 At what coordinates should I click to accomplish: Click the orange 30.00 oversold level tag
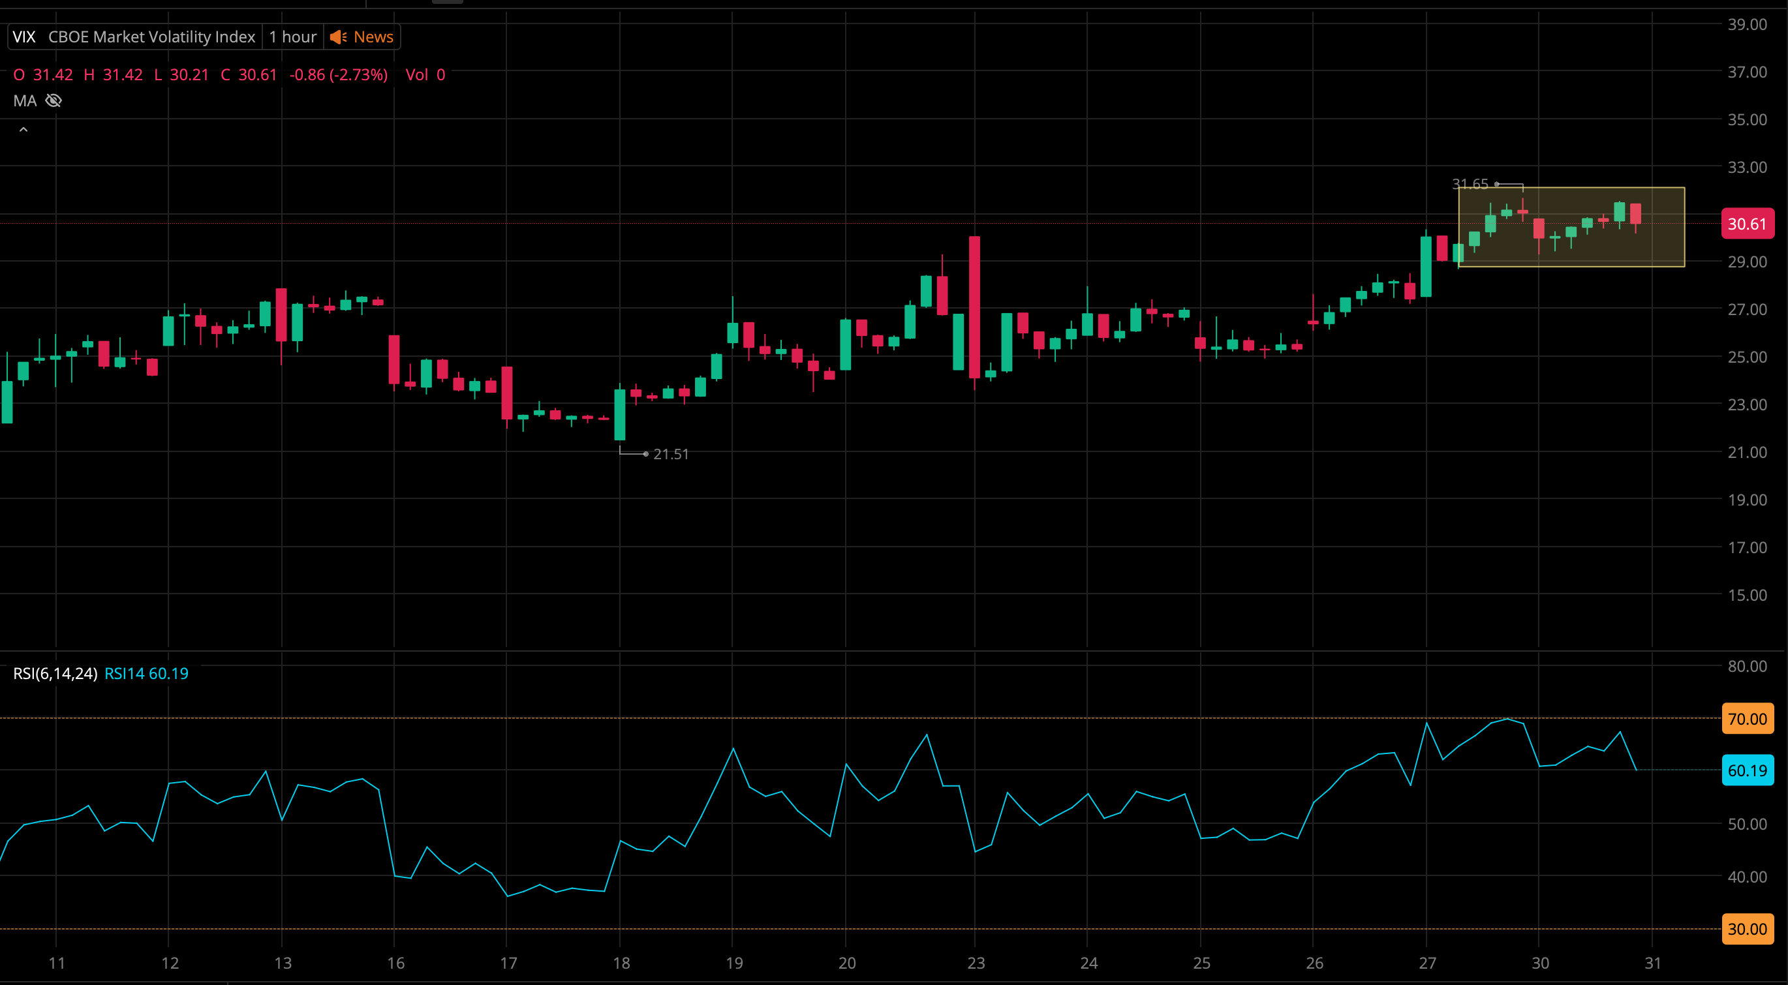pyautogui.click(x=1746, y=929)
